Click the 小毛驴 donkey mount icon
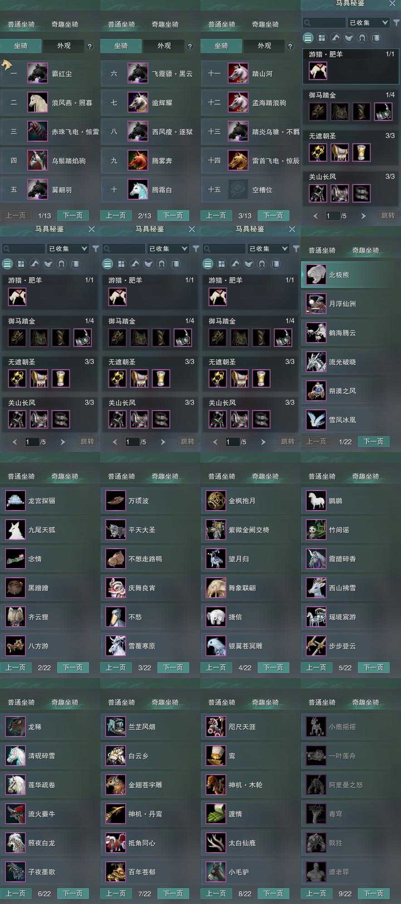Screen dimensions: 401x904 point(215,872)
